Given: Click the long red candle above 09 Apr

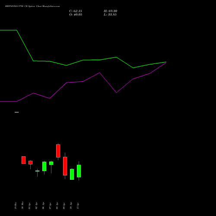Looking at the screenshot, I should pos(65,166).
